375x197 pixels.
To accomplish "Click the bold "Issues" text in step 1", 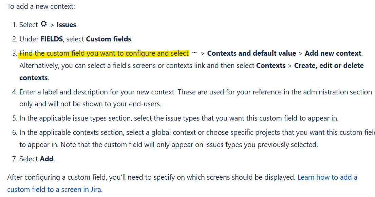I will [67, 25].
